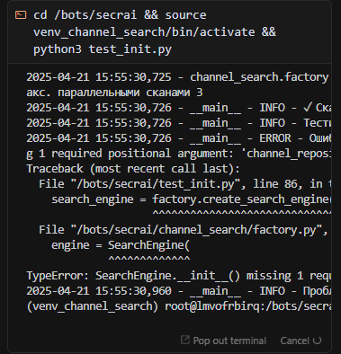The width and height of the screenshot is (341, 354).
Task: Click the 'engine = SearchEngine(' code line
Action: point(121,245)
